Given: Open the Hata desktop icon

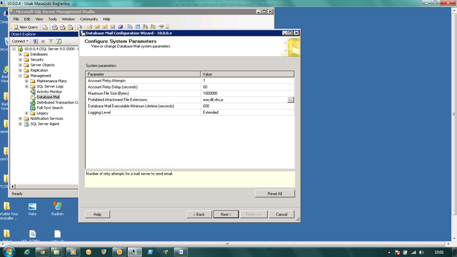Looking at the screenshot, I should (32, 209).
